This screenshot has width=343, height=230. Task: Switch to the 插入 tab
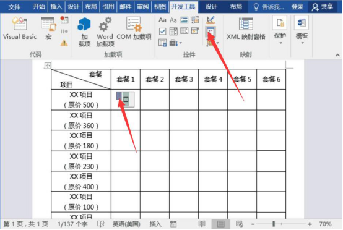tap(56, 7)
